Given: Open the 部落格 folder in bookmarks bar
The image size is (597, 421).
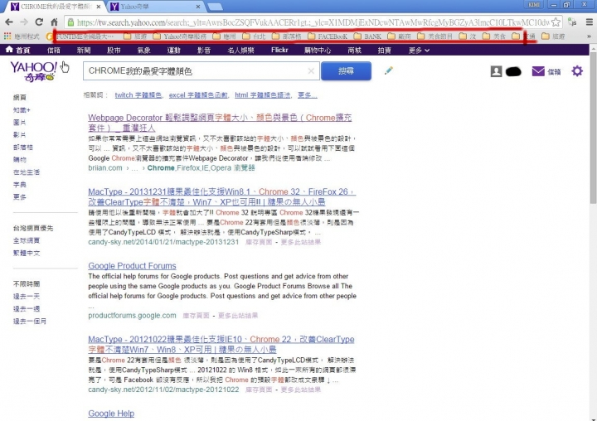Looking at the screenshot, I should click(x=286, y=36).
